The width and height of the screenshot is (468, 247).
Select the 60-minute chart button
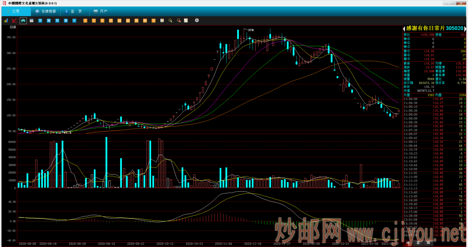point(128,21)
